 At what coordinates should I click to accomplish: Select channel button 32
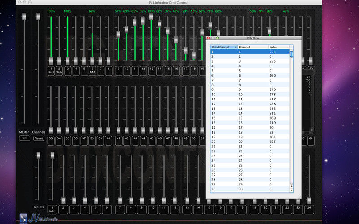pyautogui.click(x=311, y=71)
